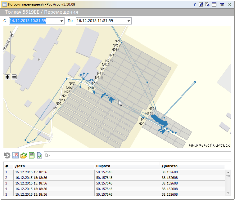Close the История перемещений window
The width and height of the screenshot is (235, 200).
coord(230,4)
